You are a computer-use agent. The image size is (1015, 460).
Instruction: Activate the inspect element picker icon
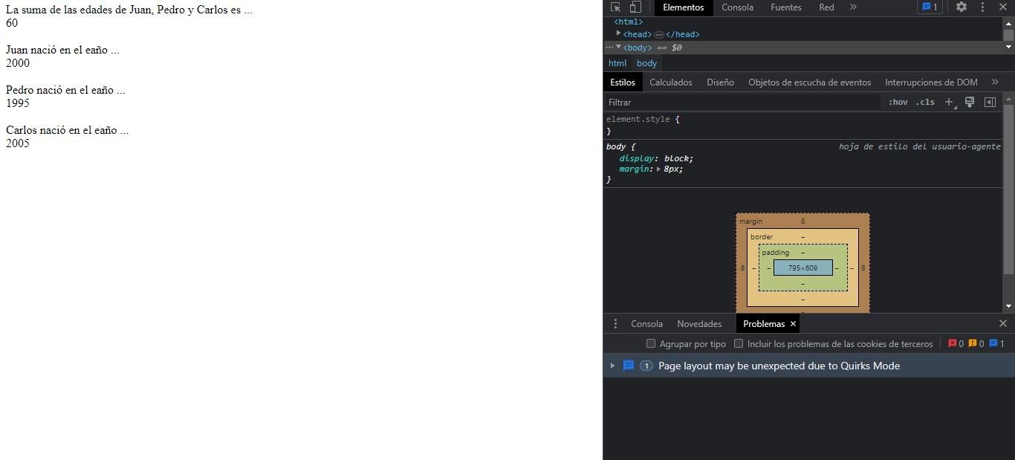click(x=615, y=7)
